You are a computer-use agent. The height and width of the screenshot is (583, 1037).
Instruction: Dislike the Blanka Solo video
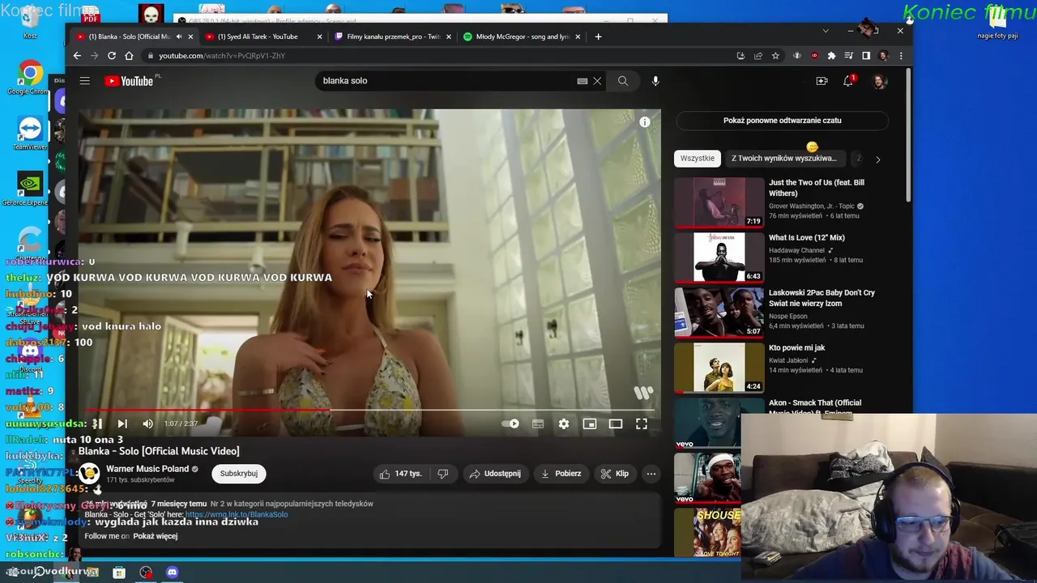[442, 474]
